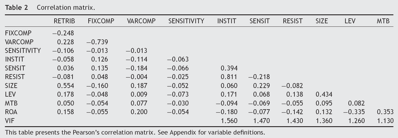The image size is (398, 138).
Task: Click the Pearson's correlation footnote text
Action: (x=135, y=133)
